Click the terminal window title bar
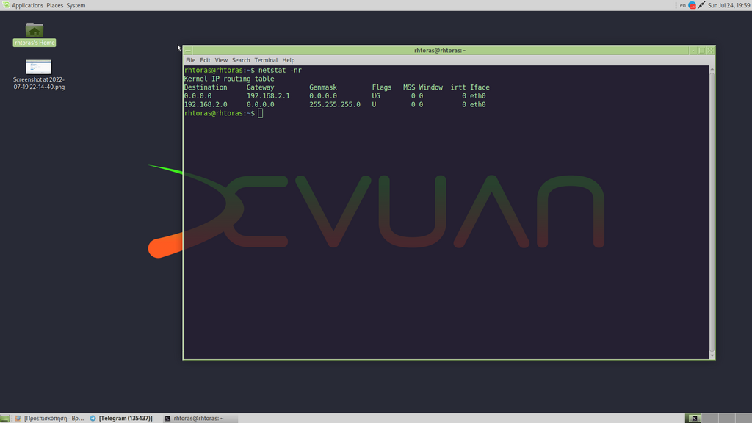Image resolution: width=752 pixels, height=423 pixels. click(440, 51)
